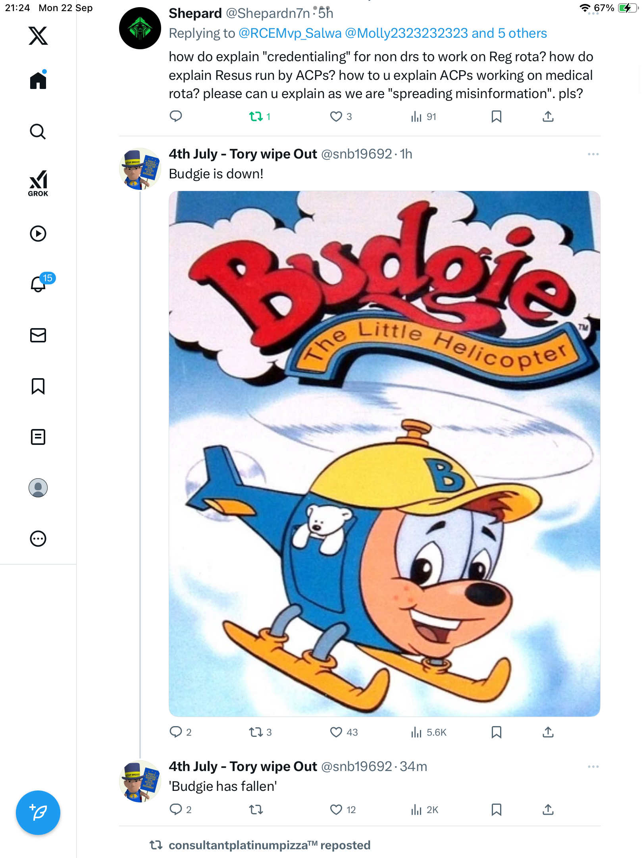The width and height of the screenshot is (643, 858).
Task: Open the Lists icon in sidebar
Action: [x=38, y=437]
